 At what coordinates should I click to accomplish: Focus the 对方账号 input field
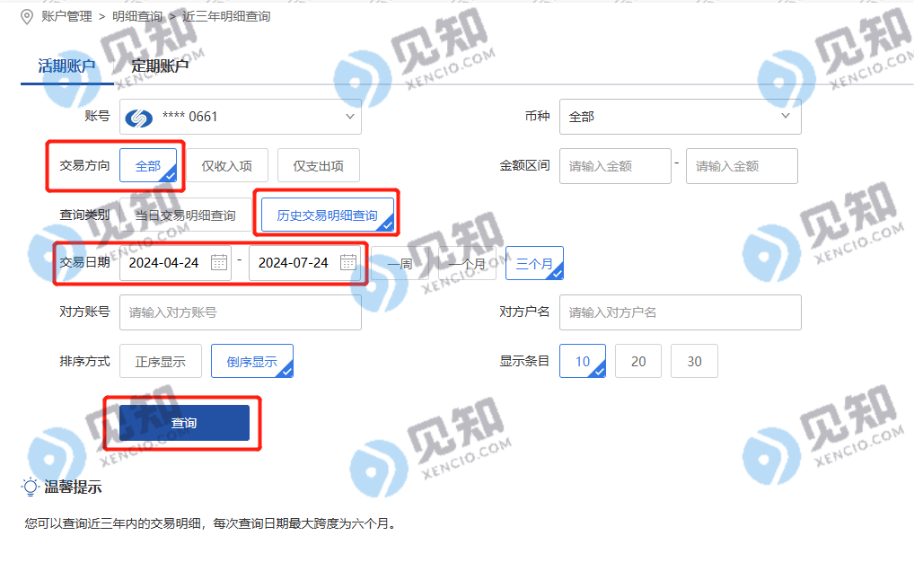(x=241, y=312)
